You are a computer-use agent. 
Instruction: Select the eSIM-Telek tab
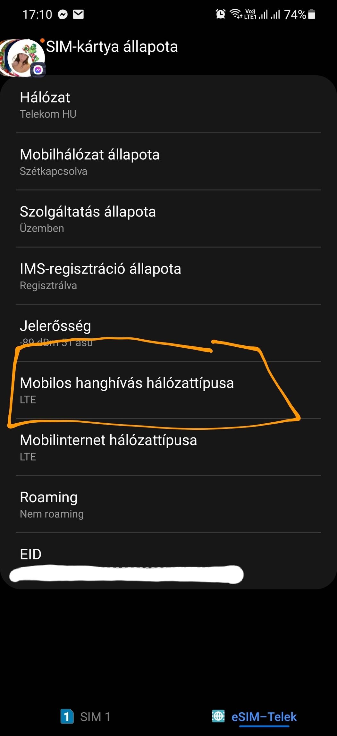pos(254,716)
